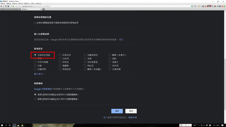Click the forward navigation arrow

point(3,6)
